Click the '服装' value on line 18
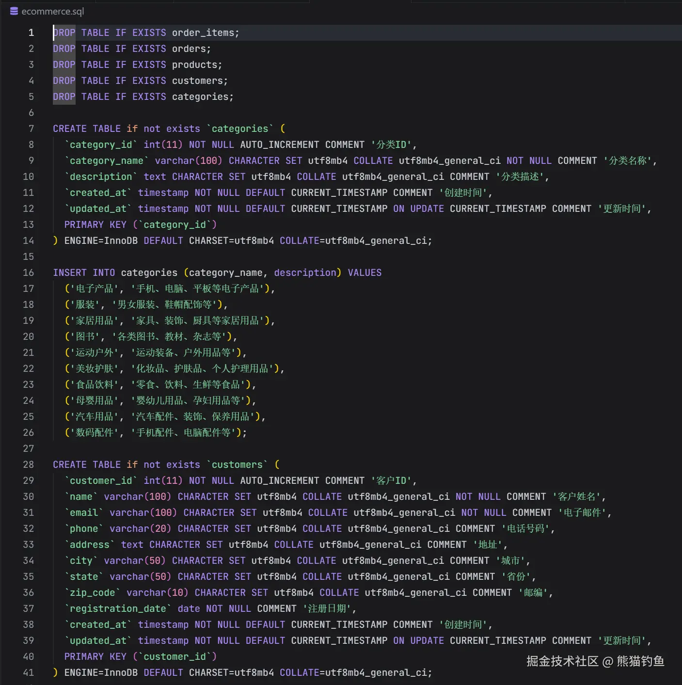Image resolution: width=682 pixels, height=685 pixels. 85,304
